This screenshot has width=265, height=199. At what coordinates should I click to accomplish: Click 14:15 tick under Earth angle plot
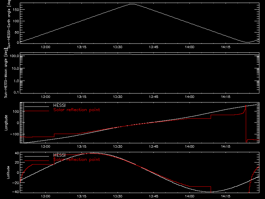(x=226, y=47)
